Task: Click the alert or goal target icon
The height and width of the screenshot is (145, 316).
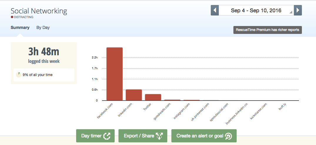Action: [228, 136]
